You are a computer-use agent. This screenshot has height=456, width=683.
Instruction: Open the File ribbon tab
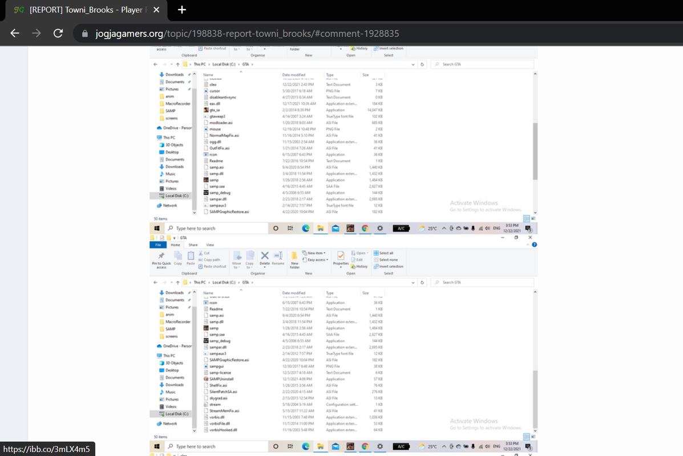coord(158,245)
